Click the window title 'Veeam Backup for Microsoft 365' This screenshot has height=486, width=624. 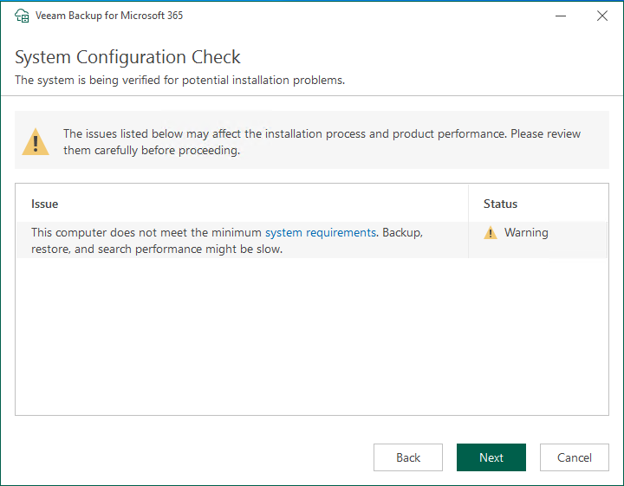tap(108, 16)
